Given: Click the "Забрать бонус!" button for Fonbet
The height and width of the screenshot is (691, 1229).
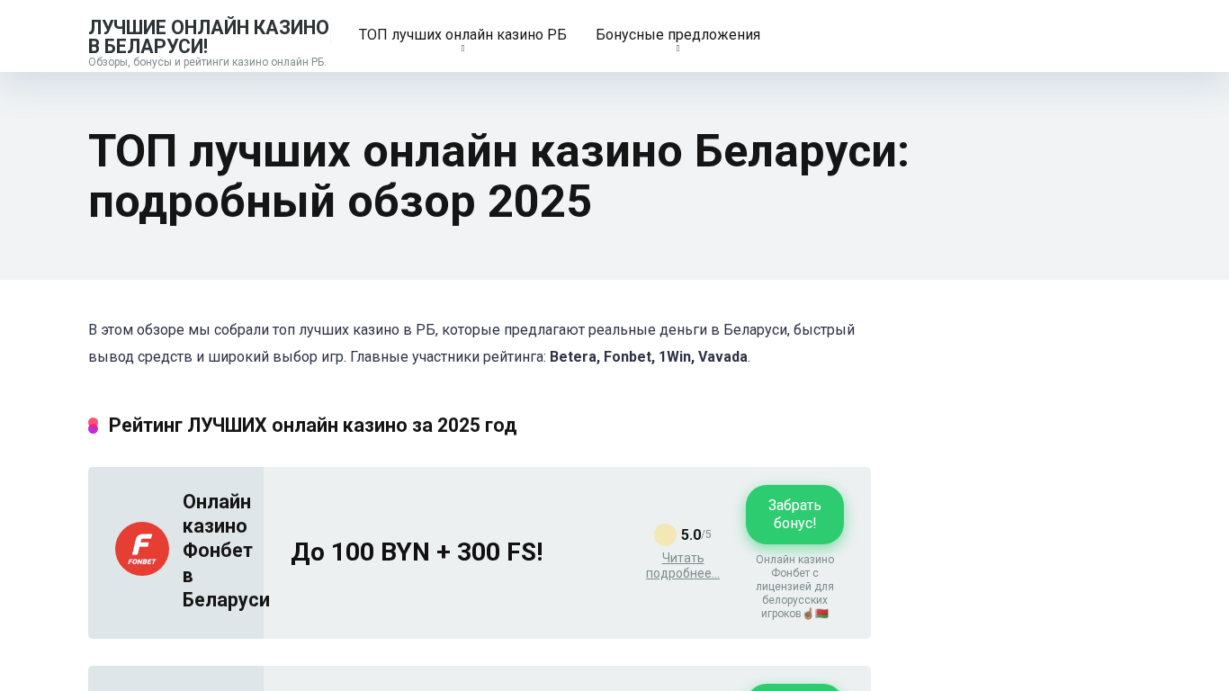Looking at the screenshot, I should [794, 515].
